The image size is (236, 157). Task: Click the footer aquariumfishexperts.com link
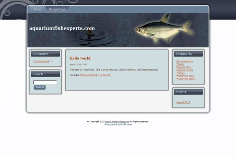pyautogui.click(x=117, y=122)
